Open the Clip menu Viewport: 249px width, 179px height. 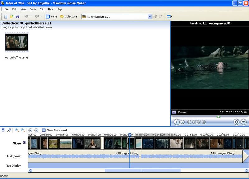click(x=42, y=9)
